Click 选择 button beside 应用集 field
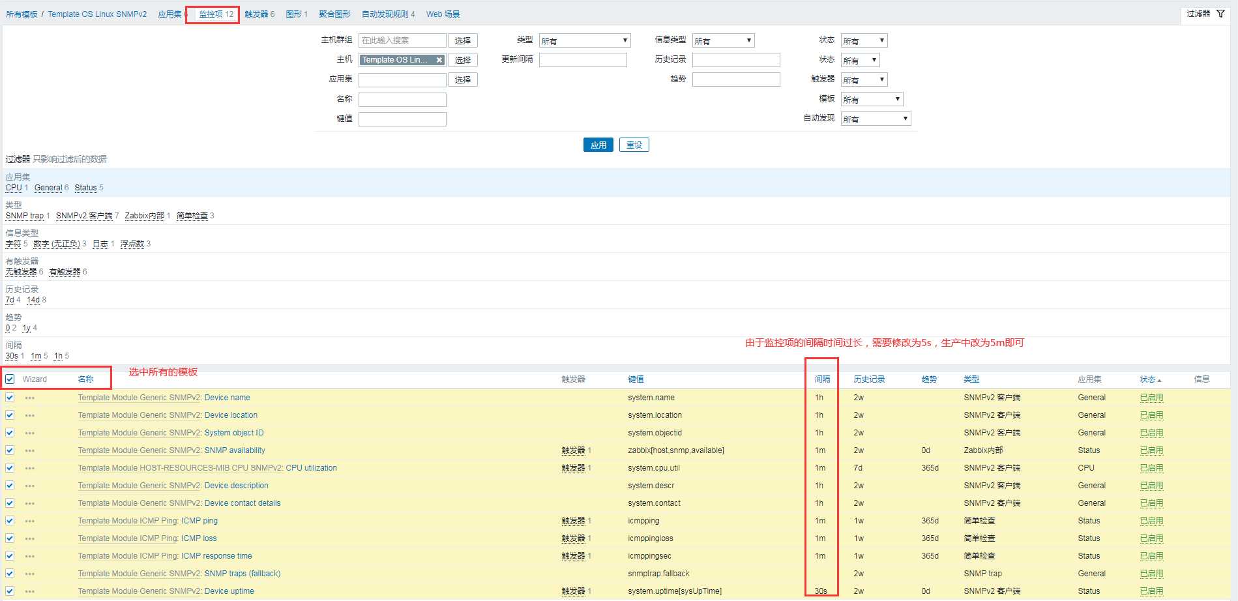The height and width of the screenshot is (601, 1238). coord(463,80)
